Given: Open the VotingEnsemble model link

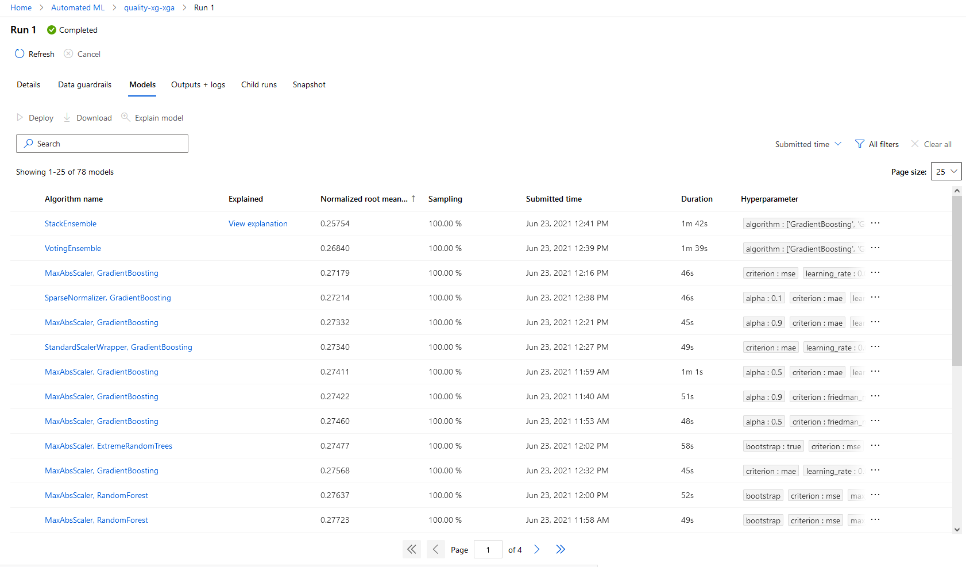Looking at the screenshot, I should pyautogui.click(x=73, y=248).
